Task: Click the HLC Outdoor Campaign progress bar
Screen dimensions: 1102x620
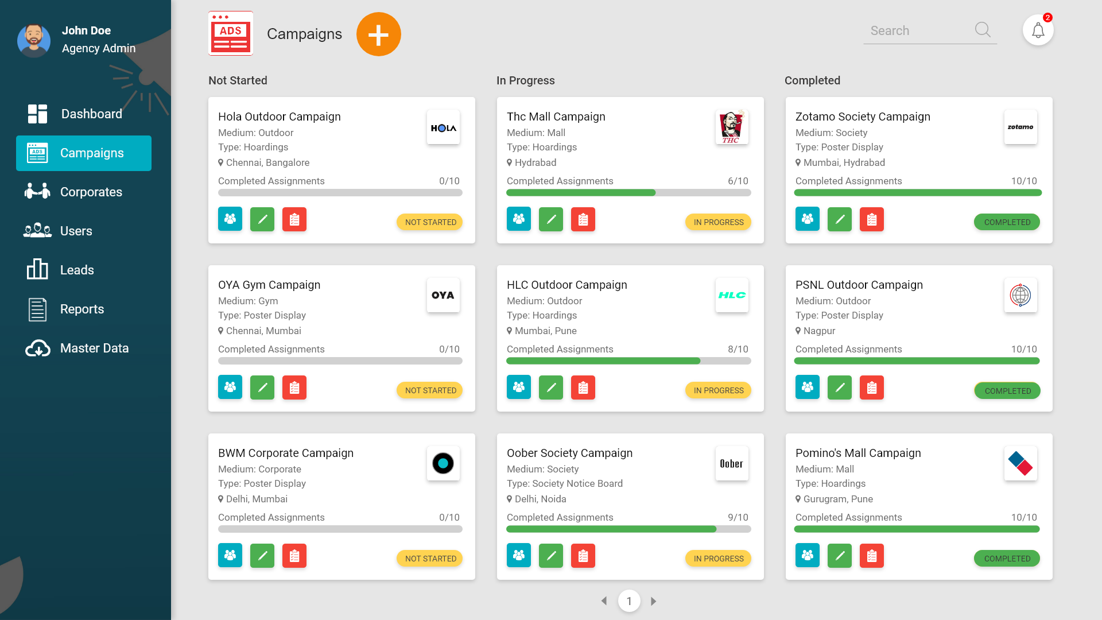Action: [628, 361]
